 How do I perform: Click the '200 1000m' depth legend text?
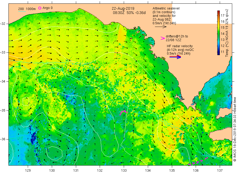(27, 9)
